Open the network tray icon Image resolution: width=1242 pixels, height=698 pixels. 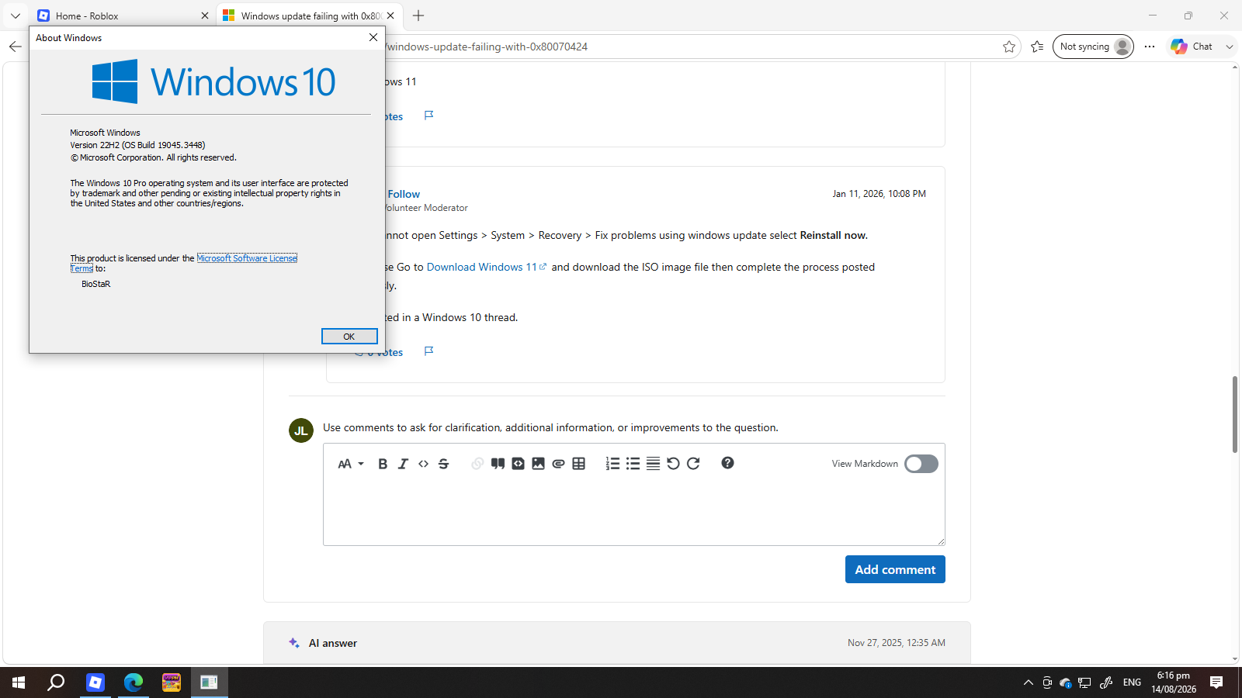[1084, 682]
